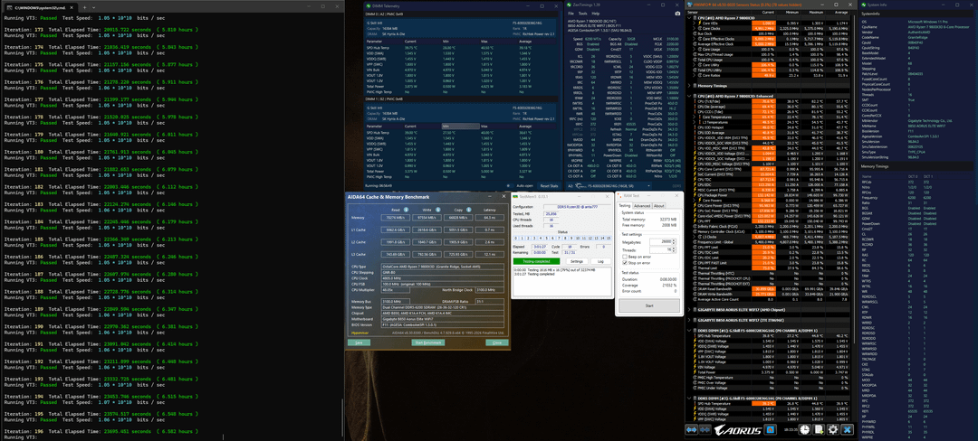This screenshot has width=978, height=441.
Task: Expand the Core Clocks row
Action: (x=694, y=29)
